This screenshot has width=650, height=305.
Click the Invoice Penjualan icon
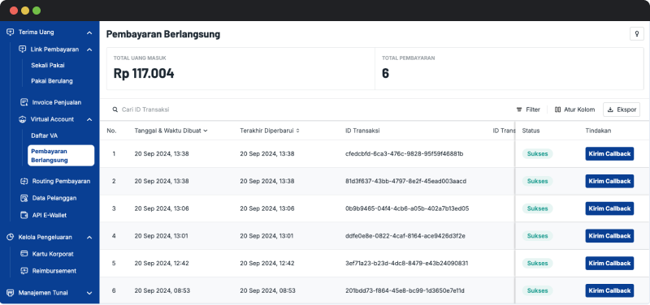pos(24,102)
